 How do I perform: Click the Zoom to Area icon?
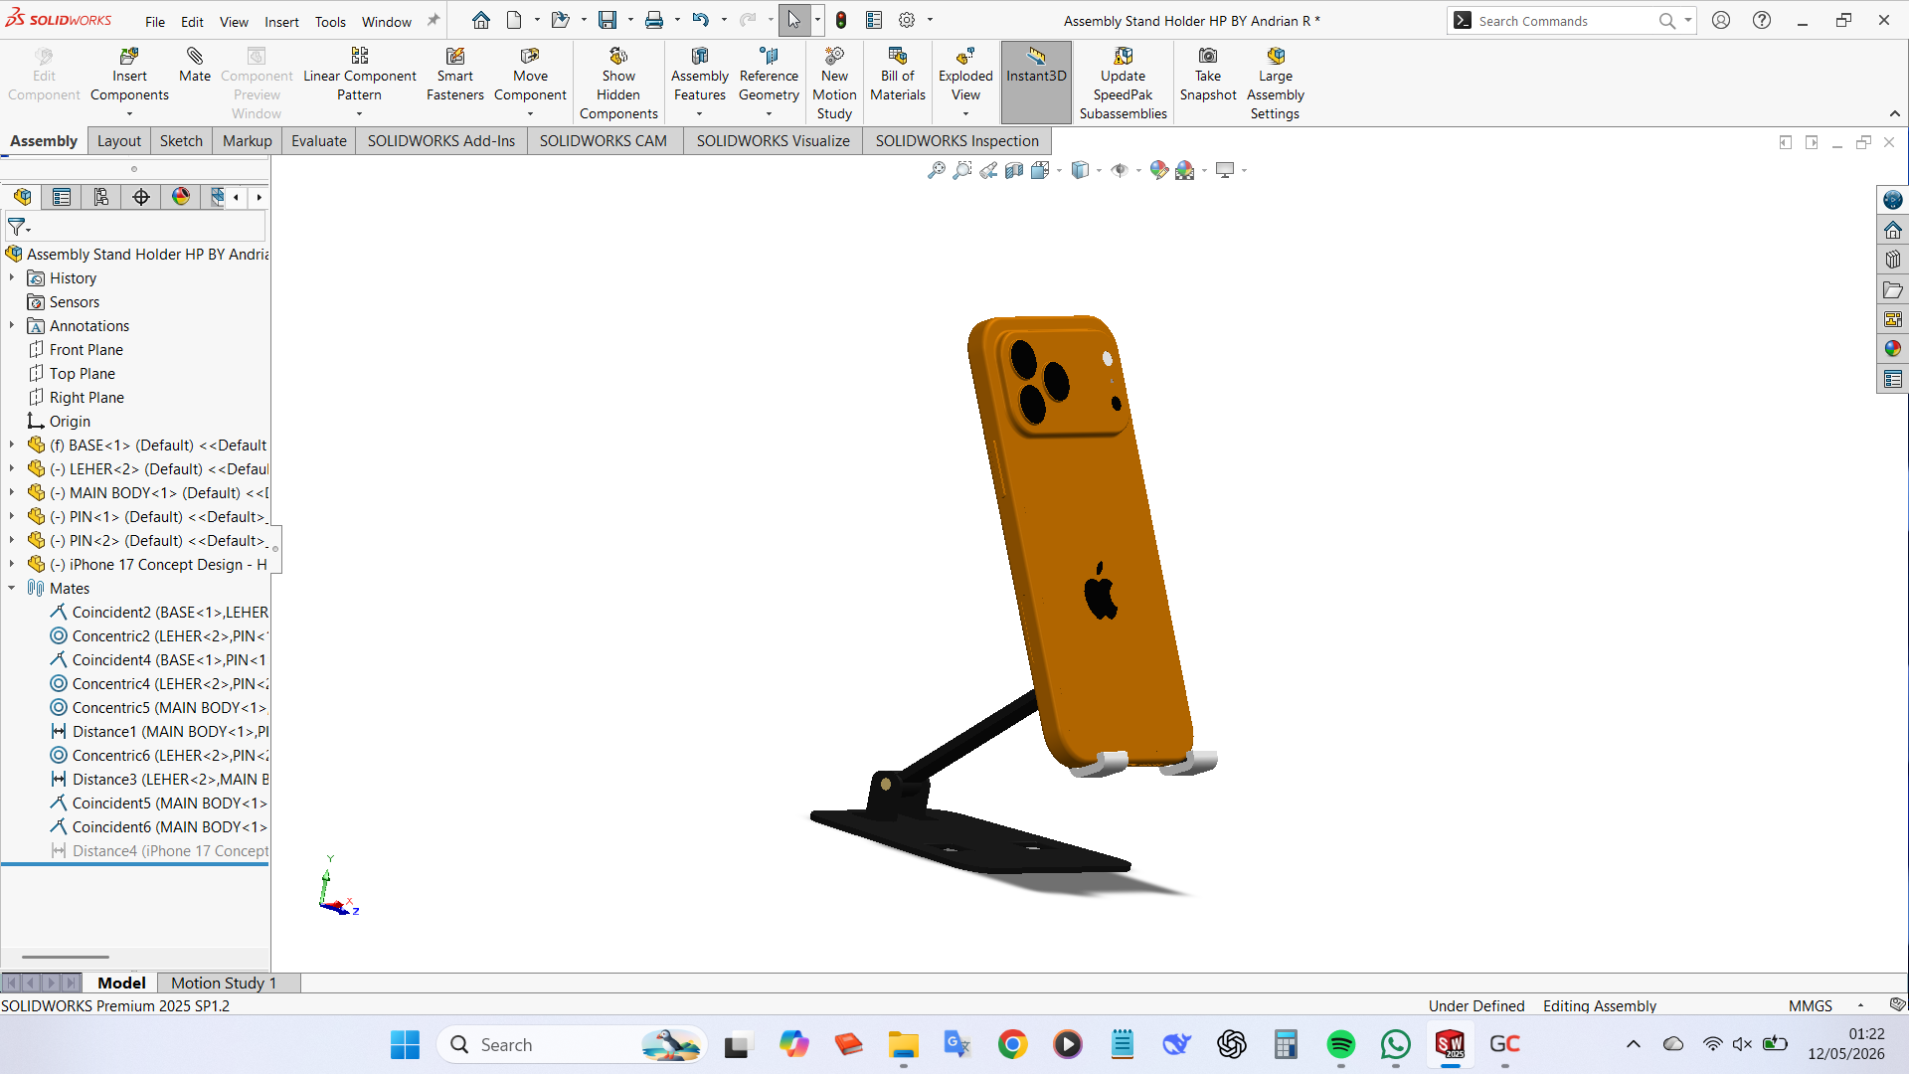point(962,170)
